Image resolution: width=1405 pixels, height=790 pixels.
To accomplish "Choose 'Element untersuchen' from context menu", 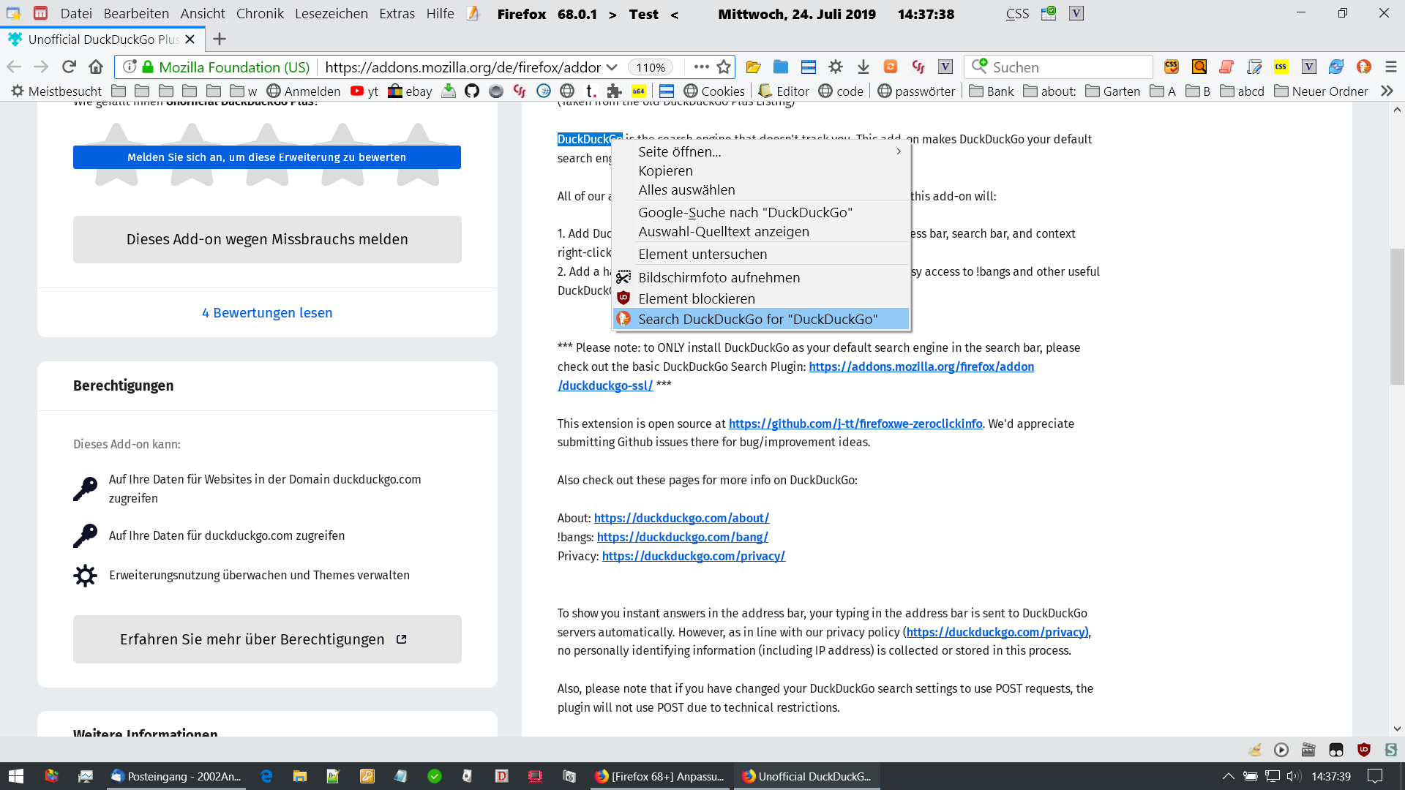I will pyautogui.click(x=702, y=254).
